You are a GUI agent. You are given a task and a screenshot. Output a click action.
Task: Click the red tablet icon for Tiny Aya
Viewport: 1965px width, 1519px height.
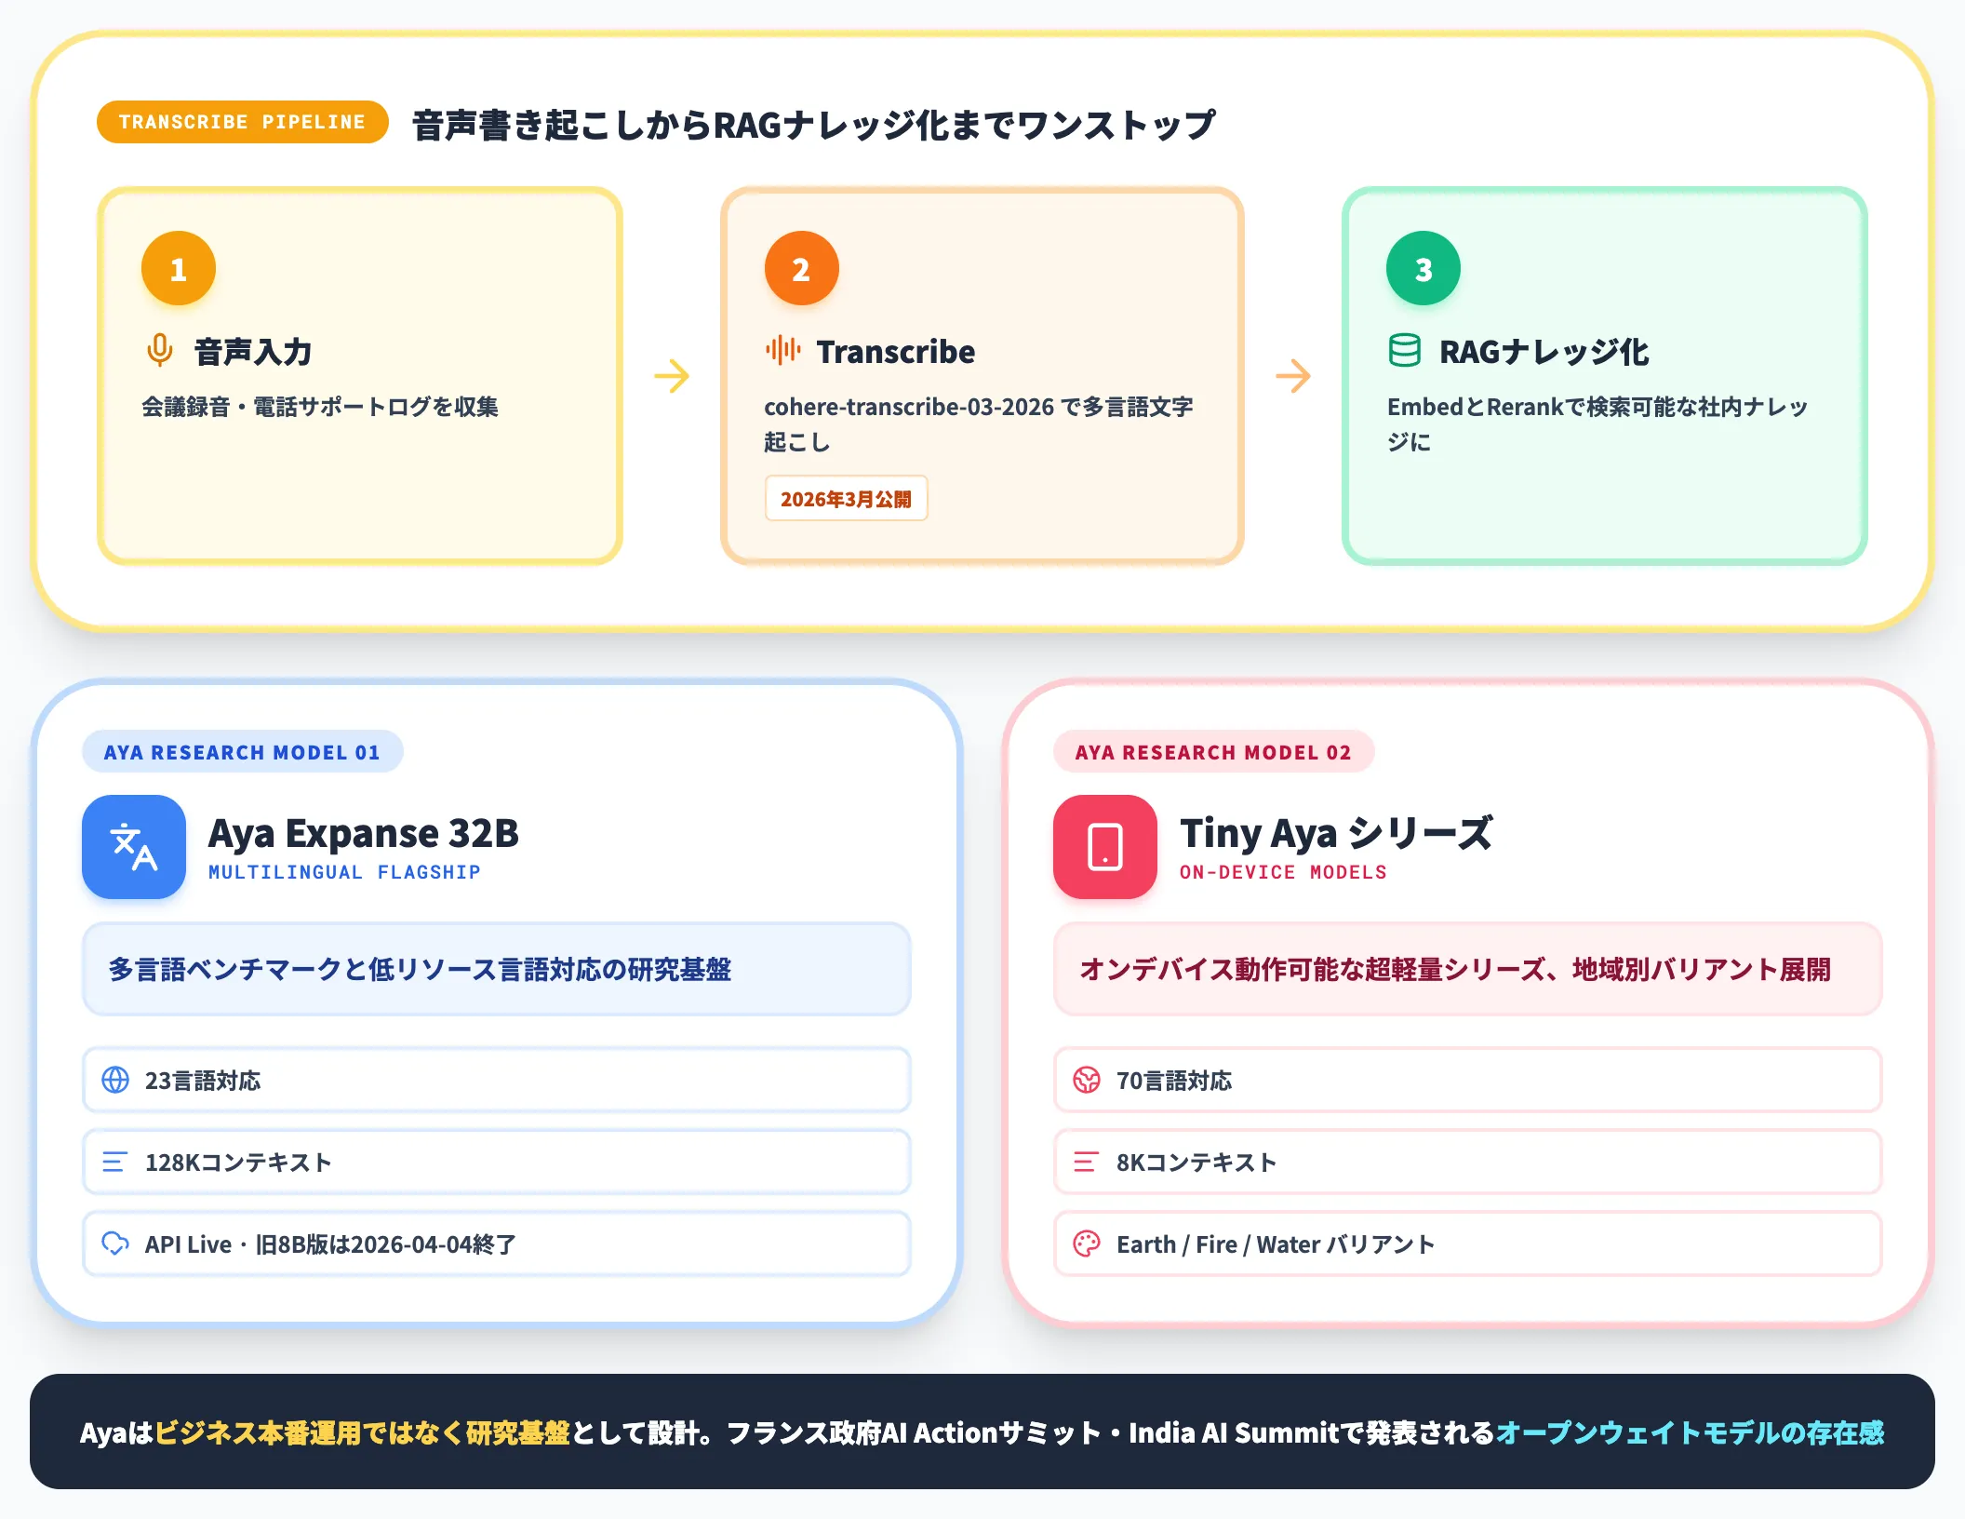click(1105, 847)
